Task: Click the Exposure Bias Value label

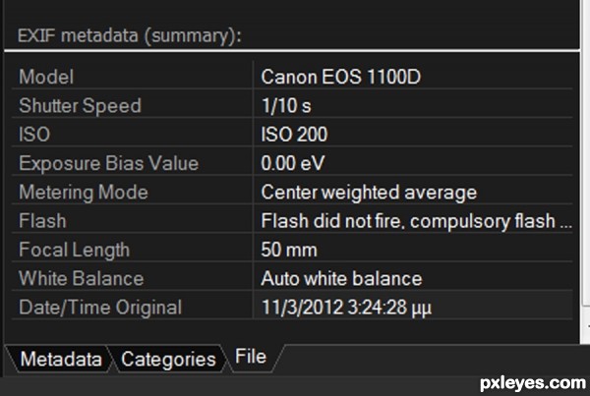Action: 108,163
